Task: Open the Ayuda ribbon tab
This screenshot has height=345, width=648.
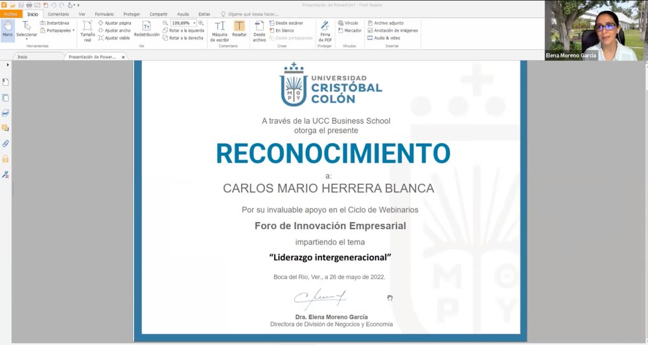Action: 183,14
